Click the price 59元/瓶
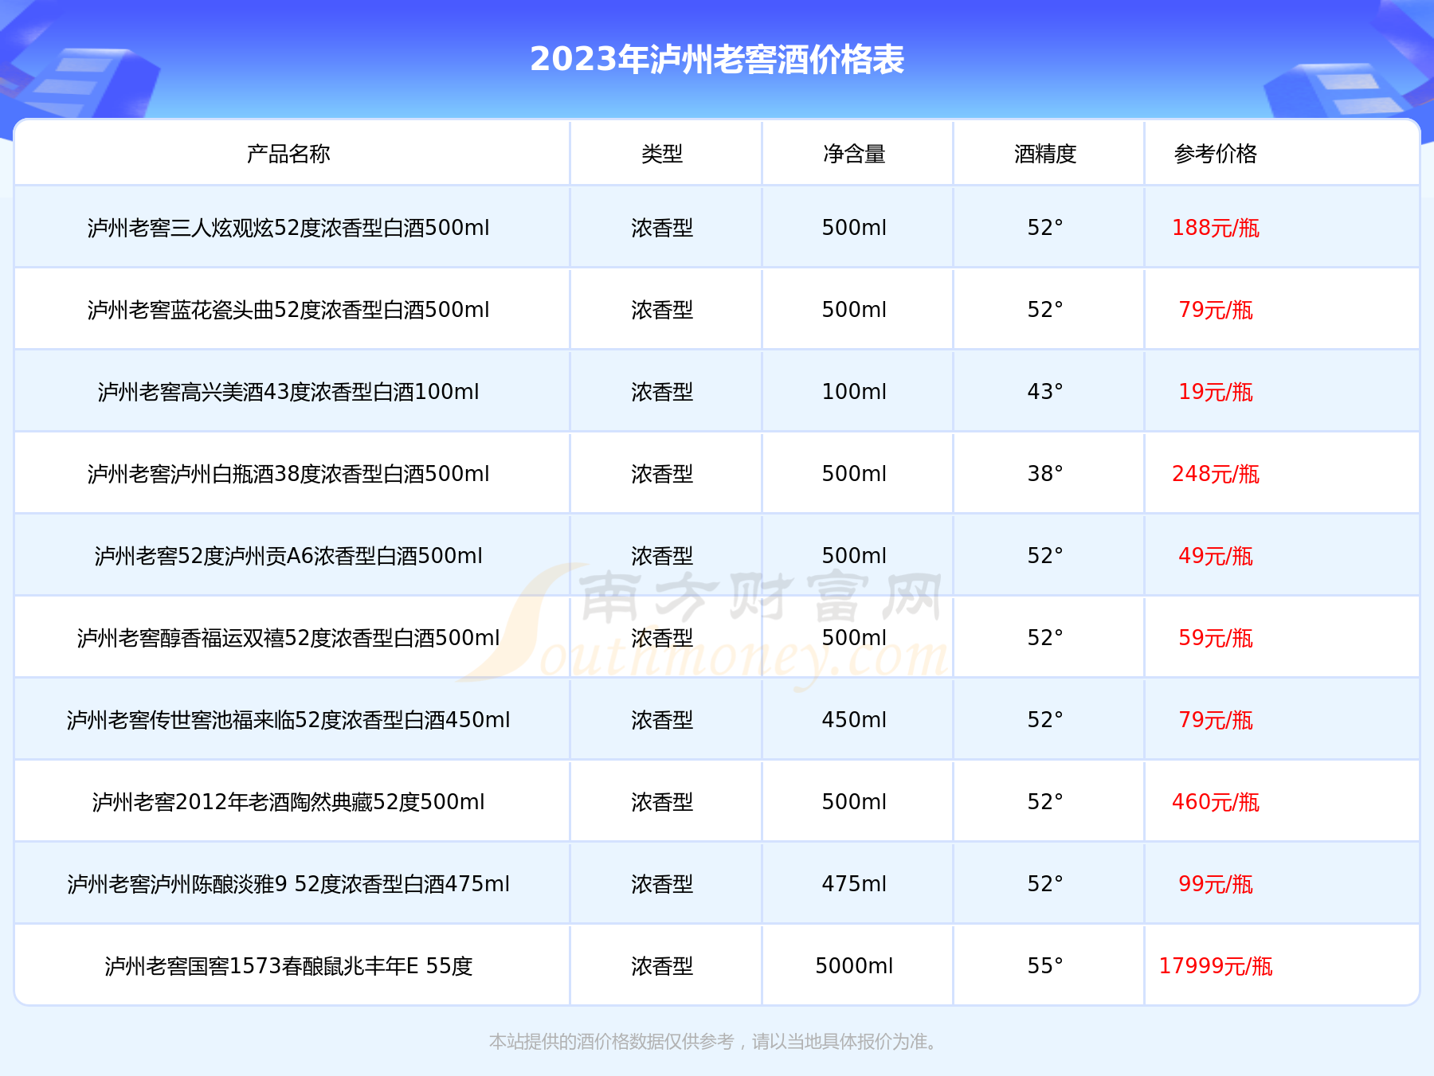The image size is (1434, 1076). [x=1216, y=638]
